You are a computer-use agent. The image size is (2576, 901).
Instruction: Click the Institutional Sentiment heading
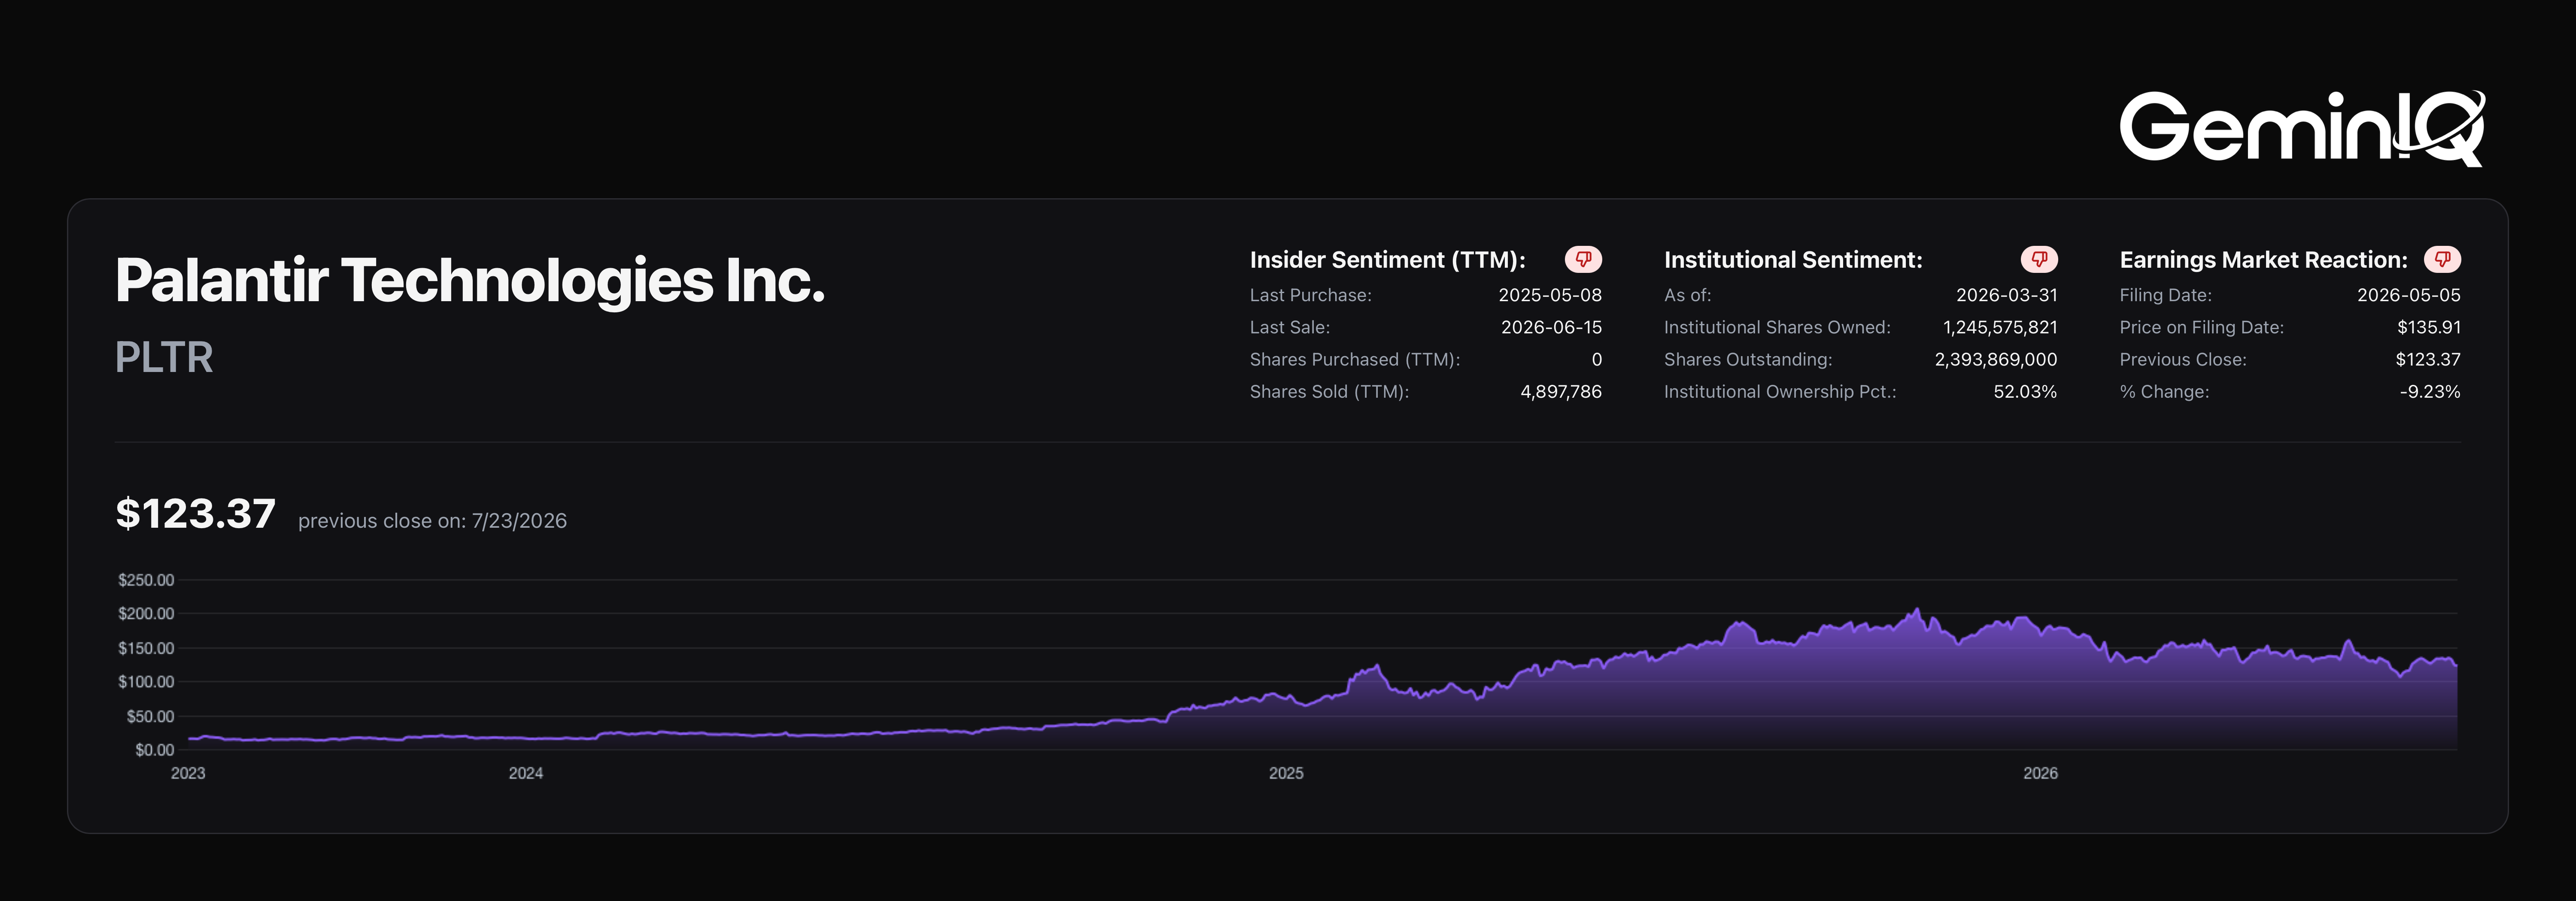point(1793,260)
